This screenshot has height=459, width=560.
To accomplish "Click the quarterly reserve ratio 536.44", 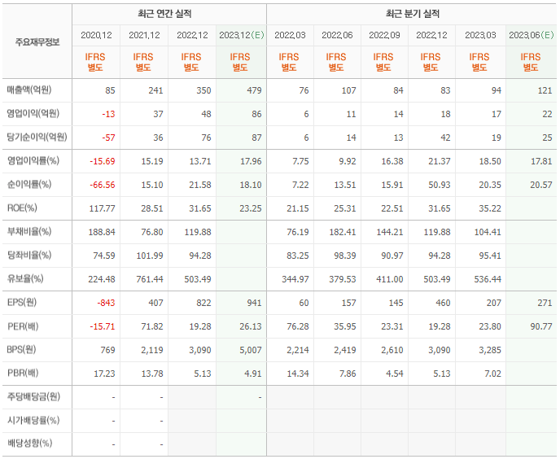I will [488, 279].
